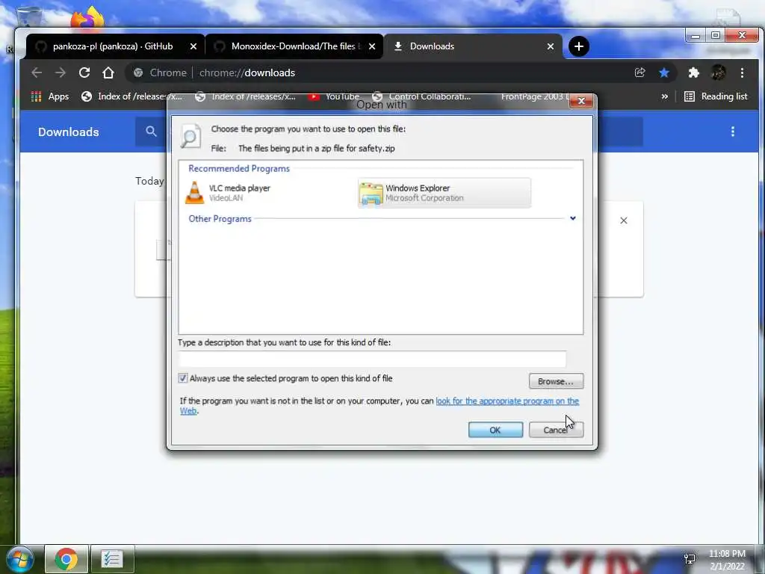Image resolution: width=765 pixels, height=574 pixels.
Task: Open the YouTube bookmark
Action: point(335,96)
